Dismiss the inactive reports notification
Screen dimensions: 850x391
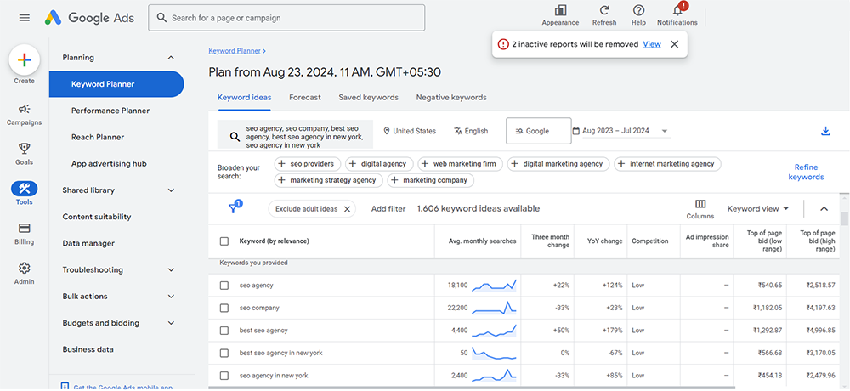point(674,44)
